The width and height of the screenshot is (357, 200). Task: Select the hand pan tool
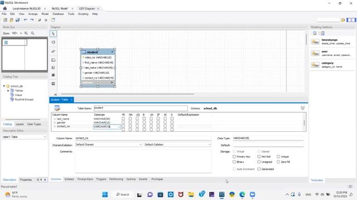(54, 42)
